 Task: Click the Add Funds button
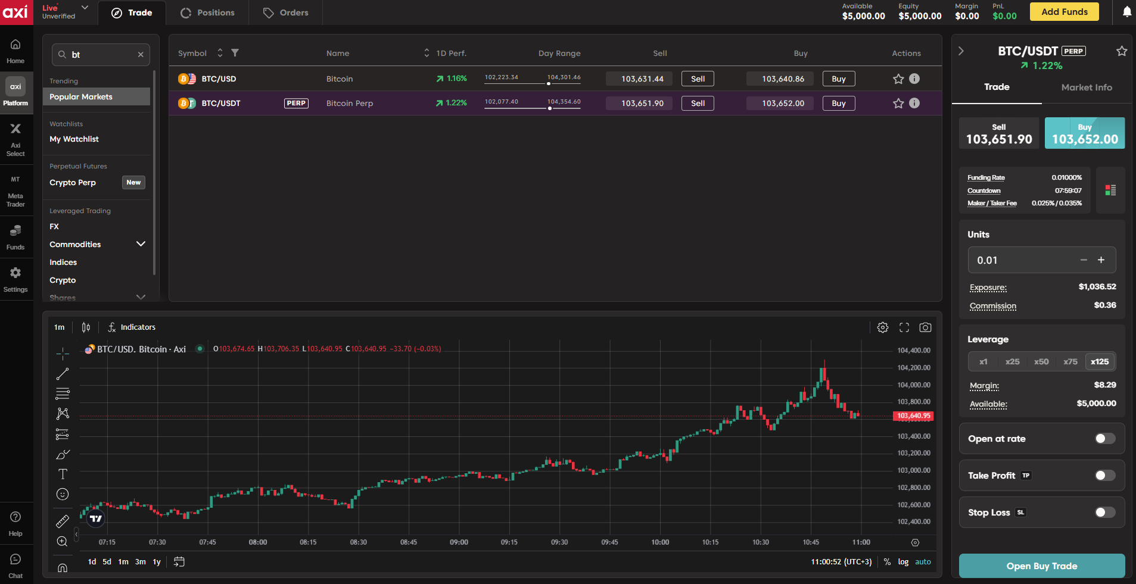point(1064,12)
